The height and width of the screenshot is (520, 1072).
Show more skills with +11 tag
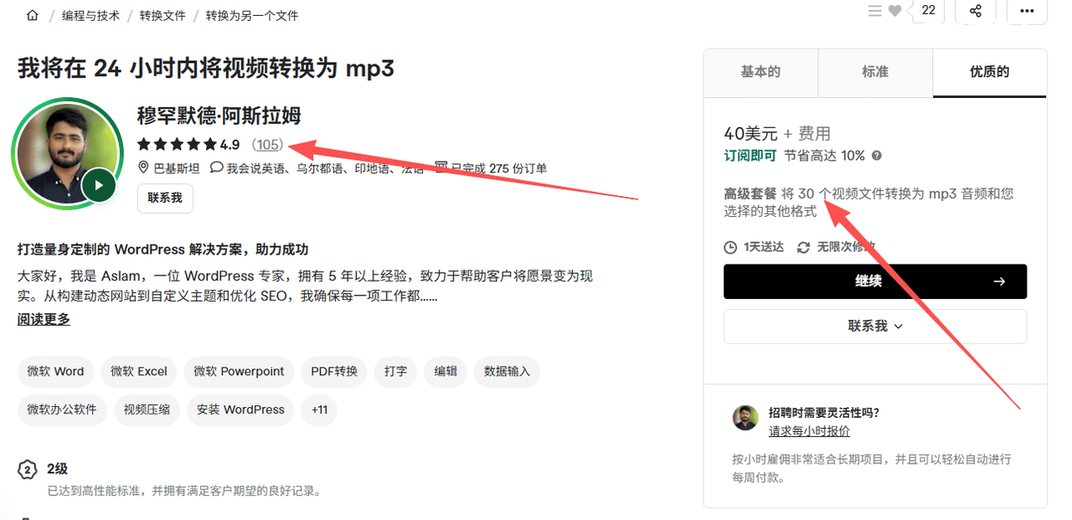coord(319,409)
